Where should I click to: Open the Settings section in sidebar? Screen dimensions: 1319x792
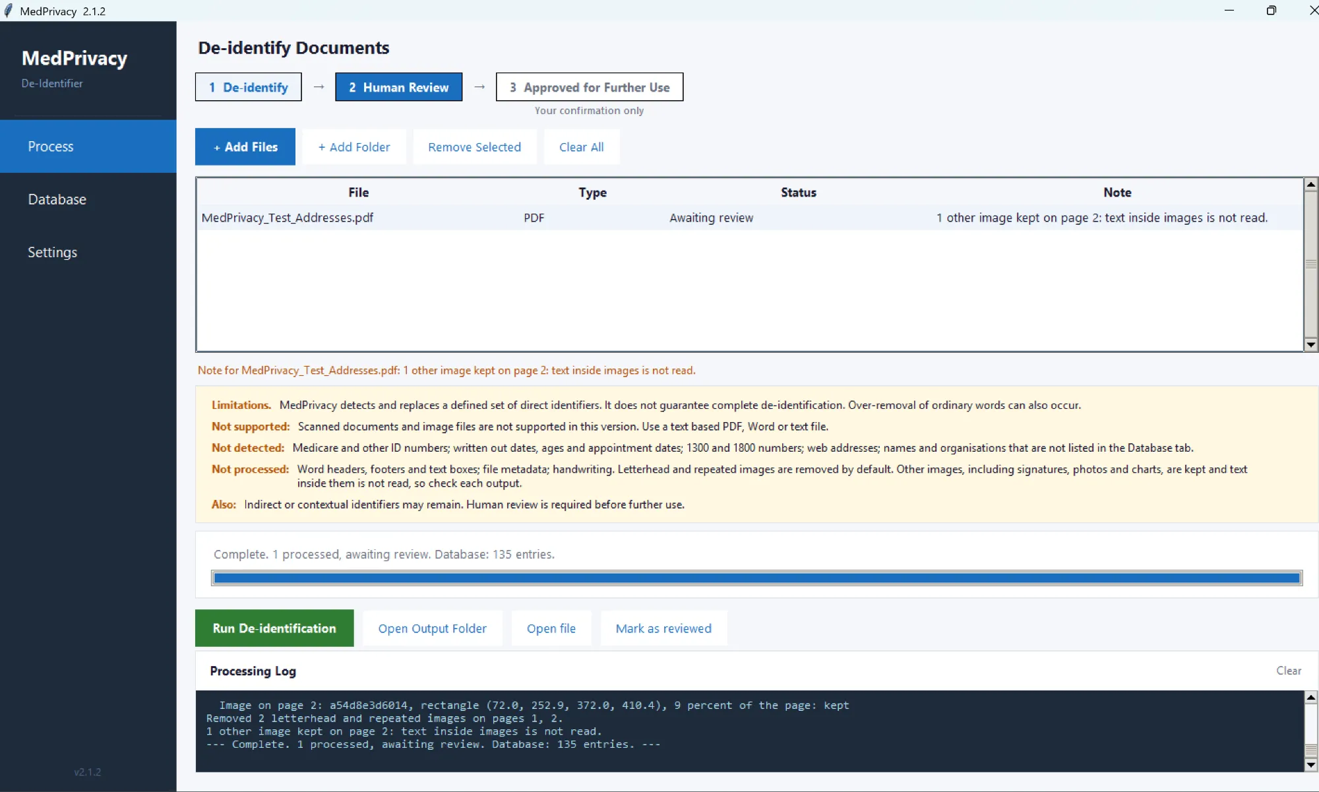pos(88,252)
